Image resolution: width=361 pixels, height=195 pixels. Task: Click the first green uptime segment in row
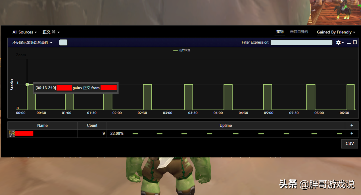pyautogui.click(x=135, y=134)
